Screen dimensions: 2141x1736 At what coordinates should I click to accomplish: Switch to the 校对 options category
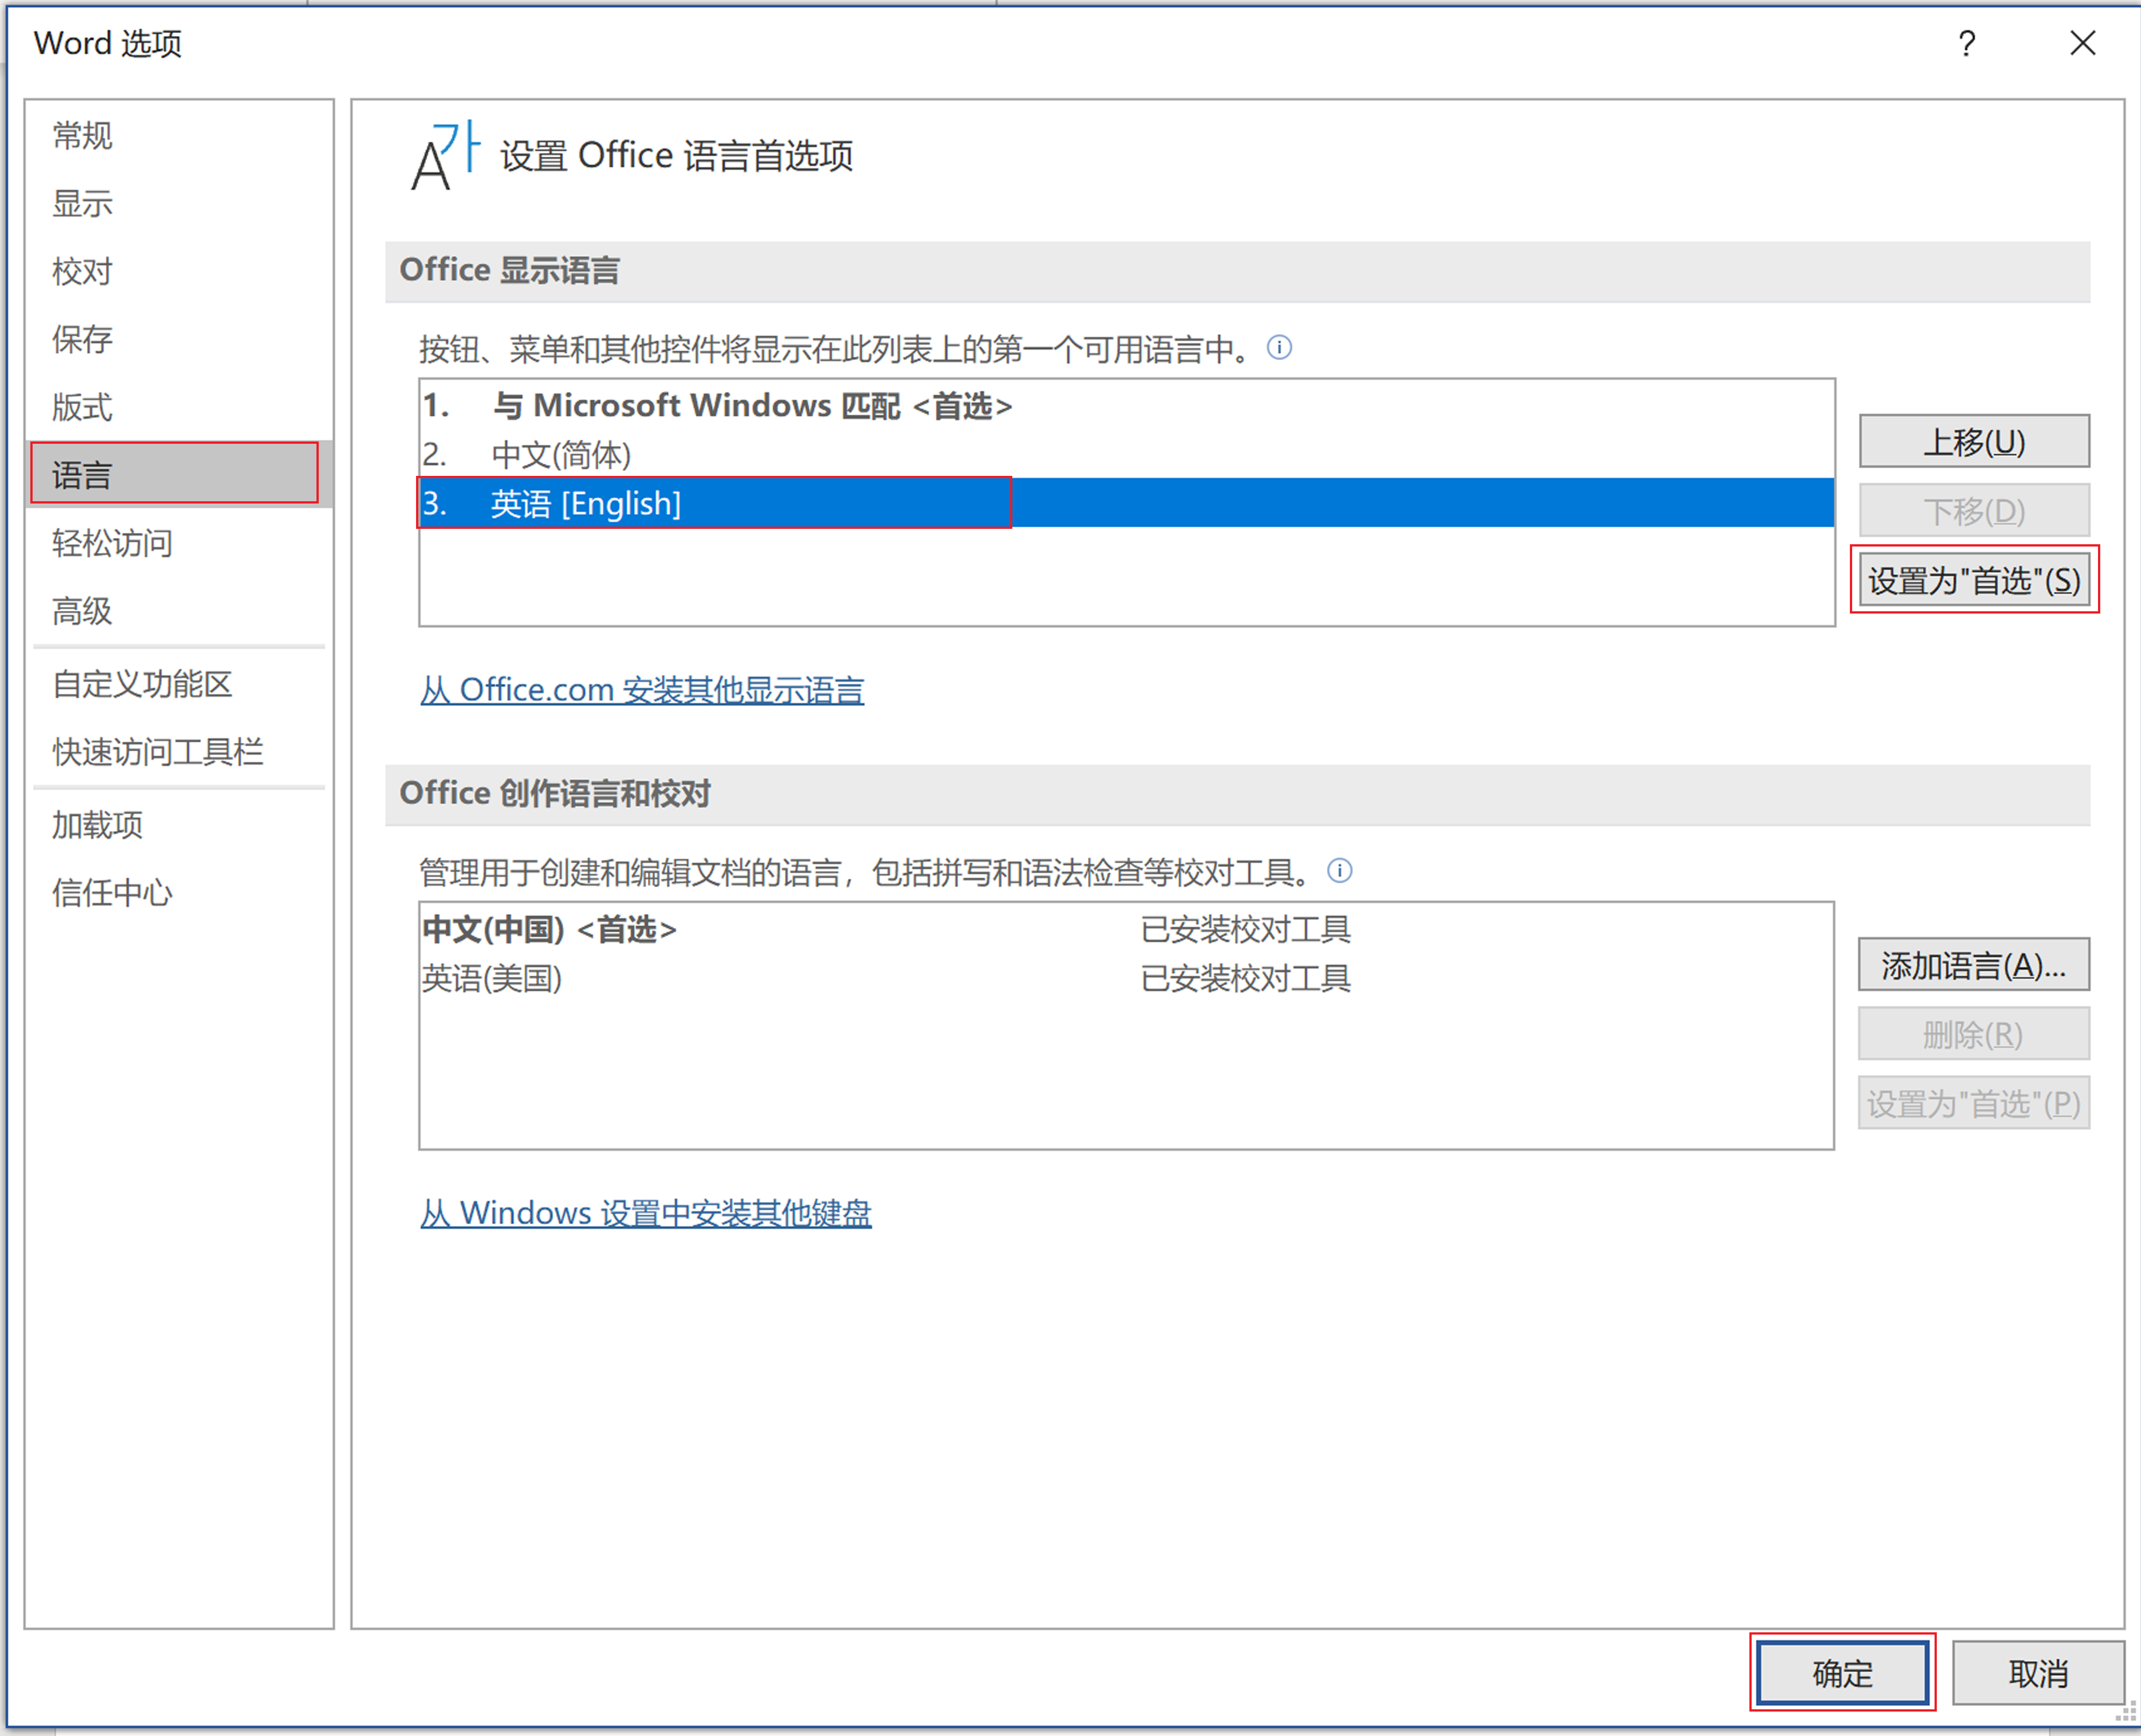coord(82,271)
